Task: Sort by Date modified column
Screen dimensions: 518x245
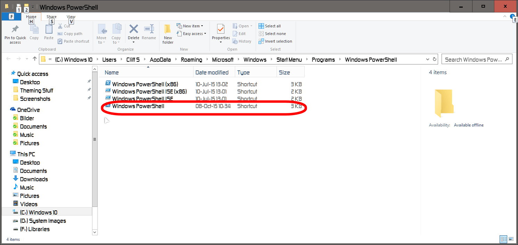Action: 214,72
